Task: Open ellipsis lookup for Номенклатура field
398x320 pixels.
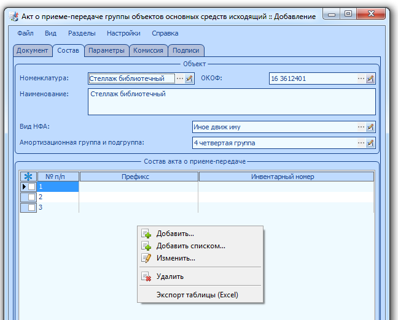Action: click(180, 78)
